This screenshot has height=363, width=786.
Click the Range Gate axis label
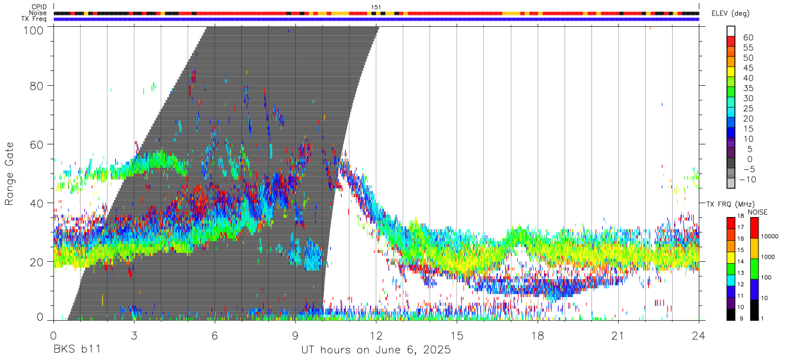[10, 173]
